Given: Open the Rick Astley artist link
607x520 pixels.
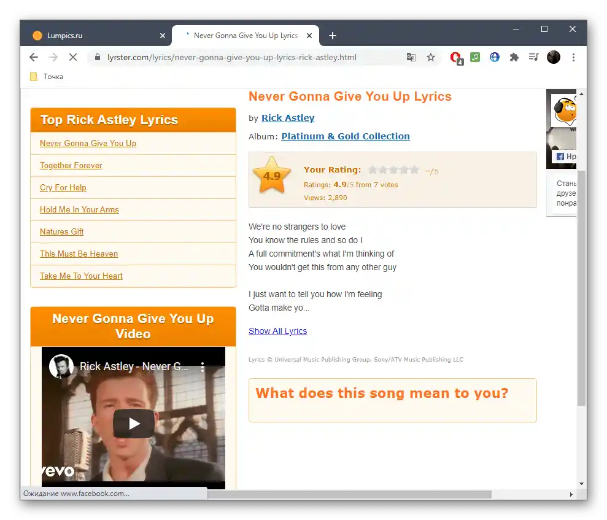Looking at the screenshot, I should tap(288, 118).
